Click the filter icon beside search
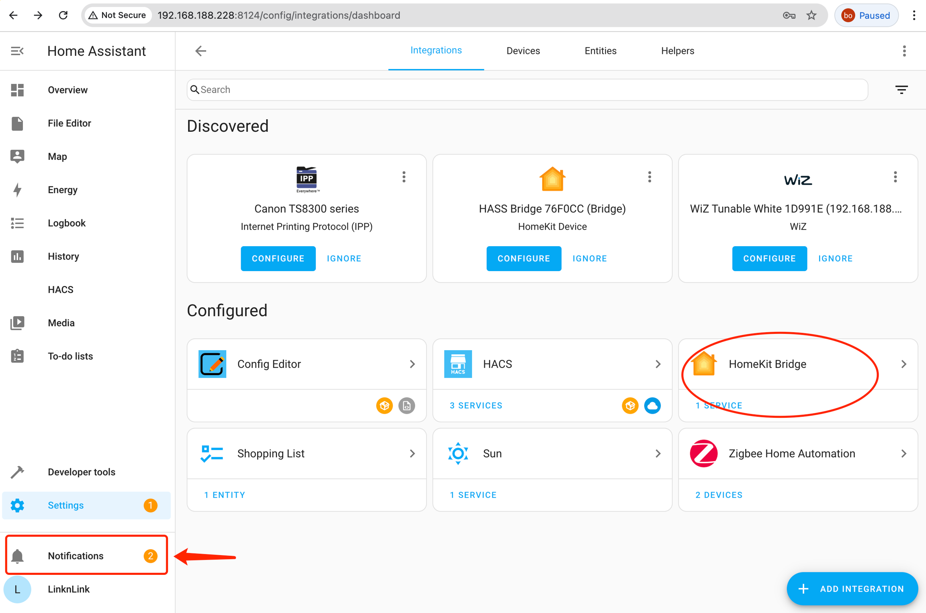Image resolution: width=926 pixels, height=613 pixels. coord(901,90)
